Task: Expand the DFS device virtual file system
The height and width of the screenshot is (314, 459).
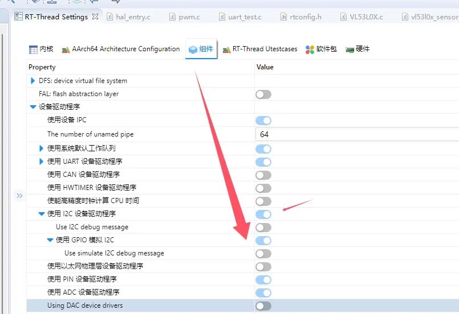Action: [x=33, y=81]
